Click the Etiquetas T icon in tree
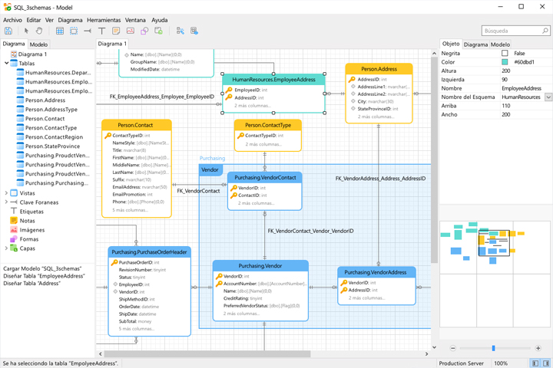This screenshot has height=368, width=553. (14, 212)
